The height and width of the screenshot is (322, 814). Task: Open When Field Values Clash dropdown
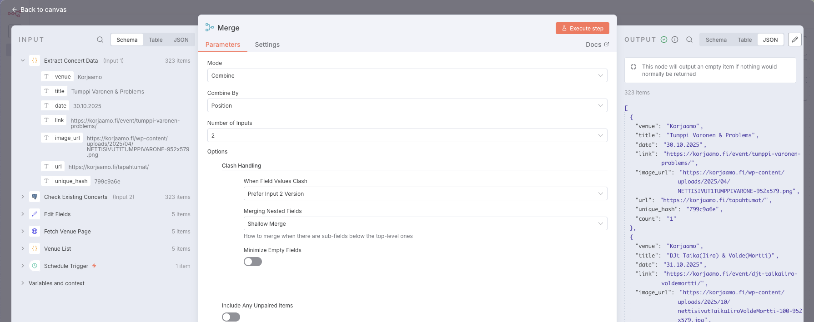pos(425,193)
